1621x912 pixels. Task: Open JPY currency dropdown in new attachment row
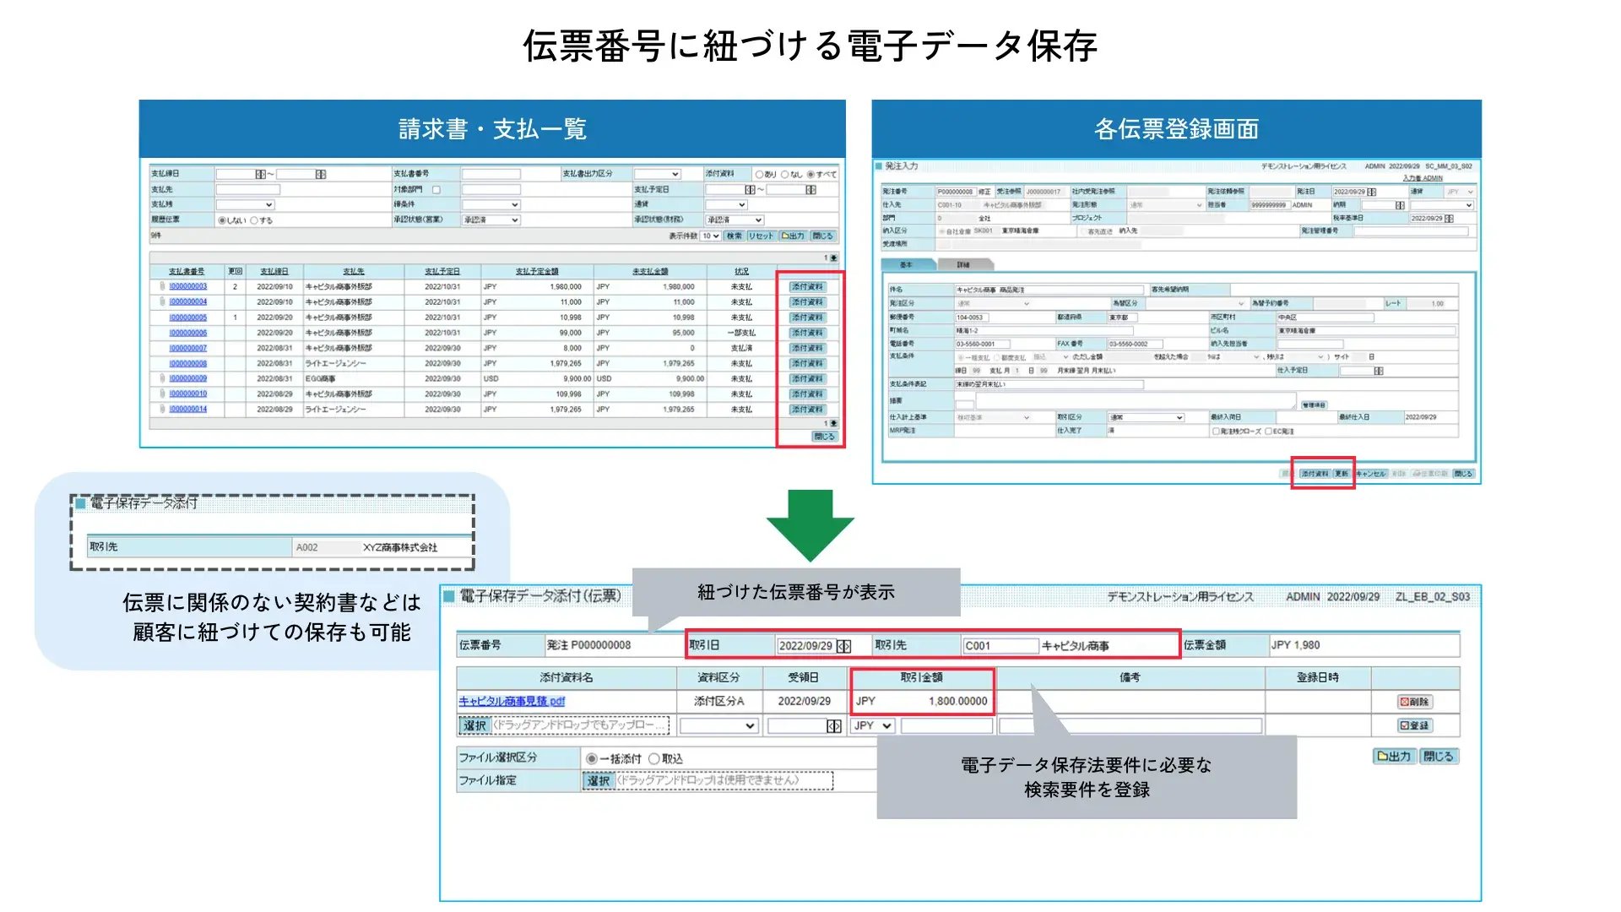872,726
